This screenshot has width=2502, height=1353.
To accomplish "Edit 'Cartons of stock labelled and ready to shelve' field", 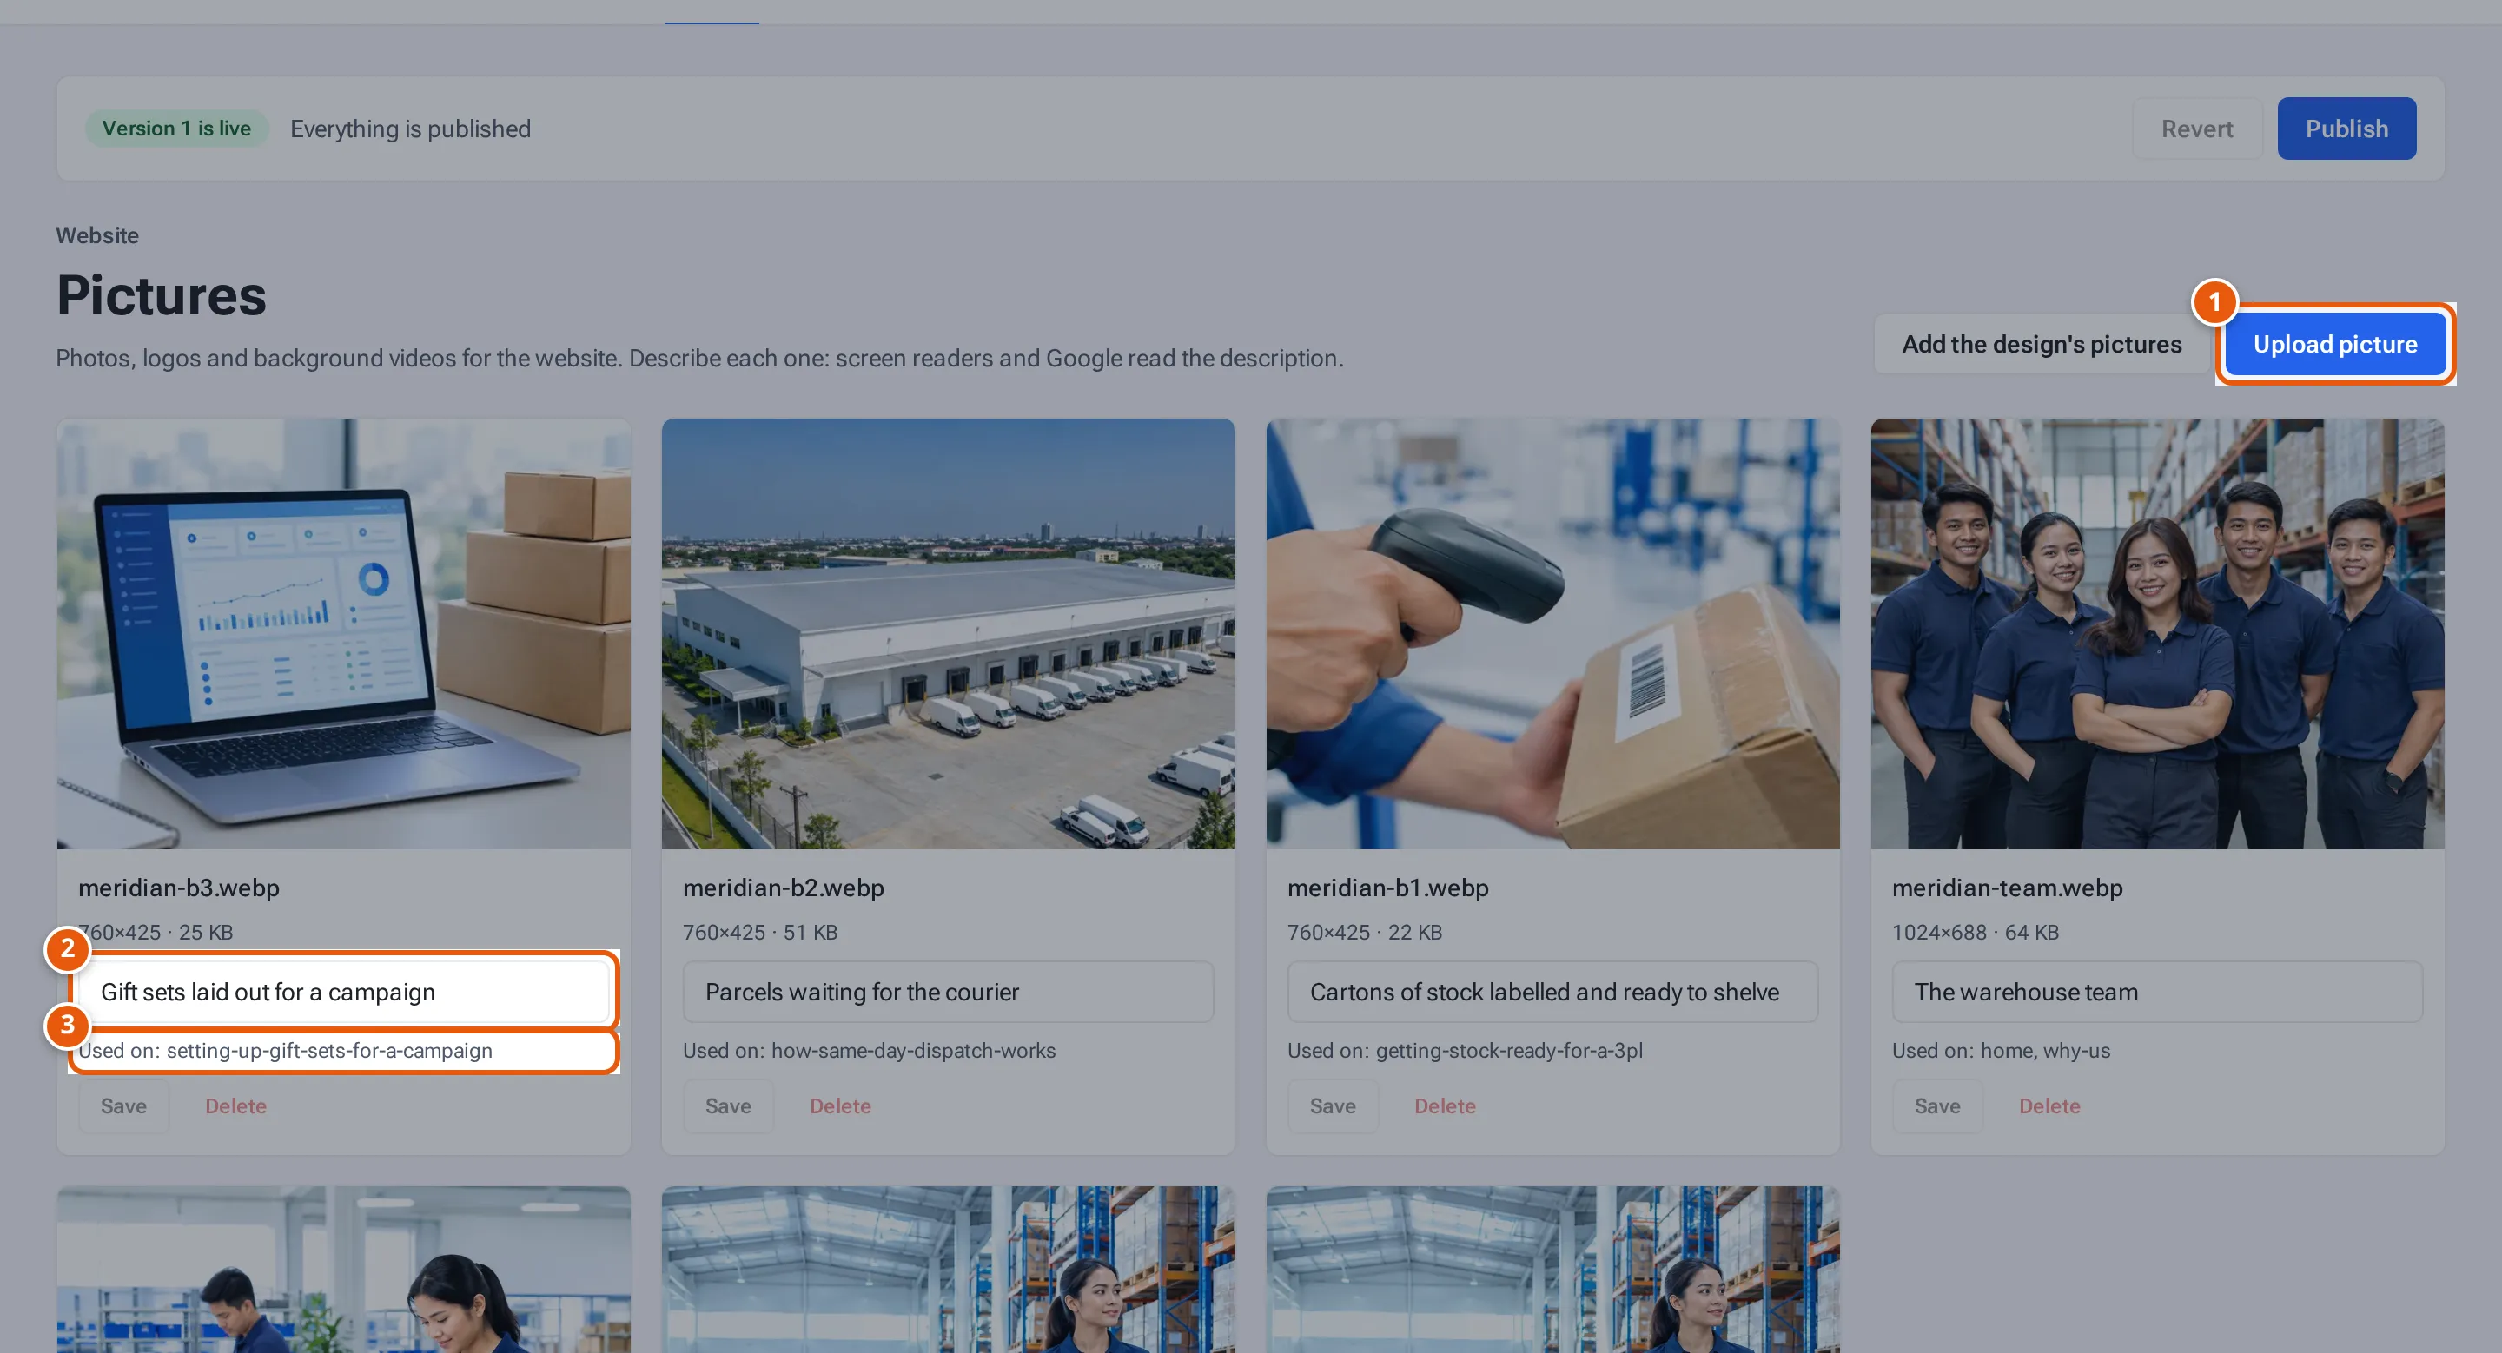I will tap(1552, 991).
